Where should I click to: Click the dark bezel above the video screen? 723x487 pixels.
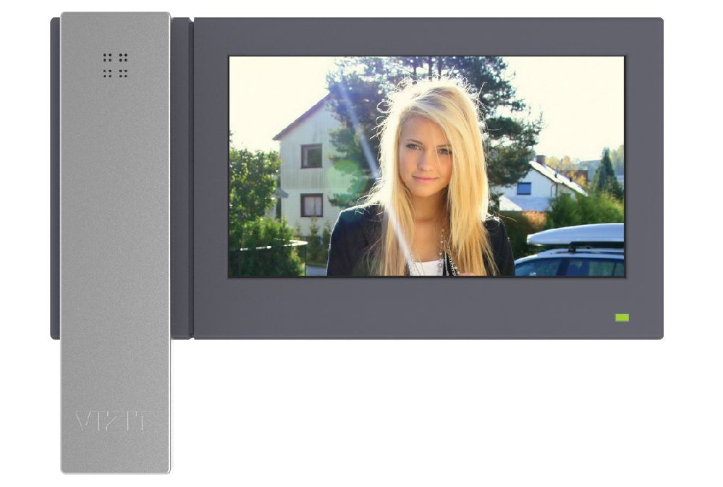427,36
